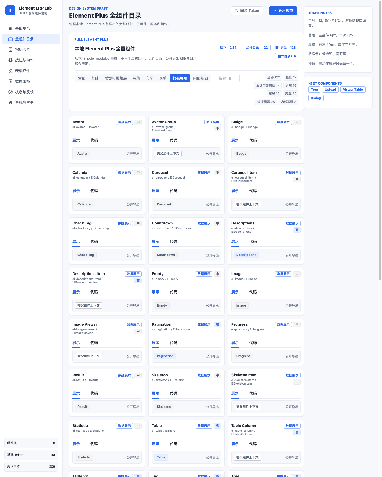Switch to the 基础 filter tab
The image size is (382, 477).
[x=95, y=78]
